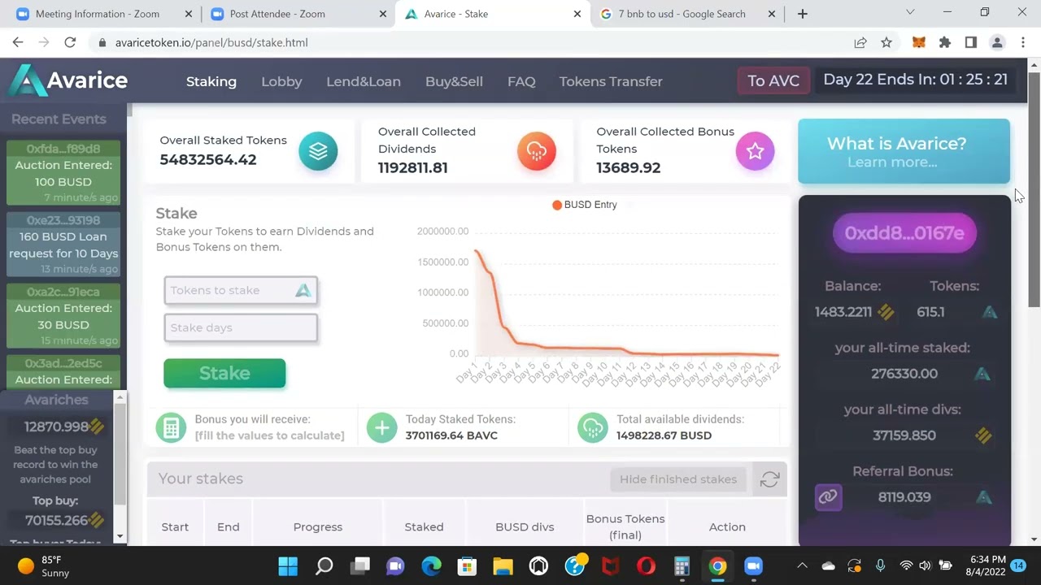
Task: Click the page vertical scrollbar
Action: coord(1034,188)
